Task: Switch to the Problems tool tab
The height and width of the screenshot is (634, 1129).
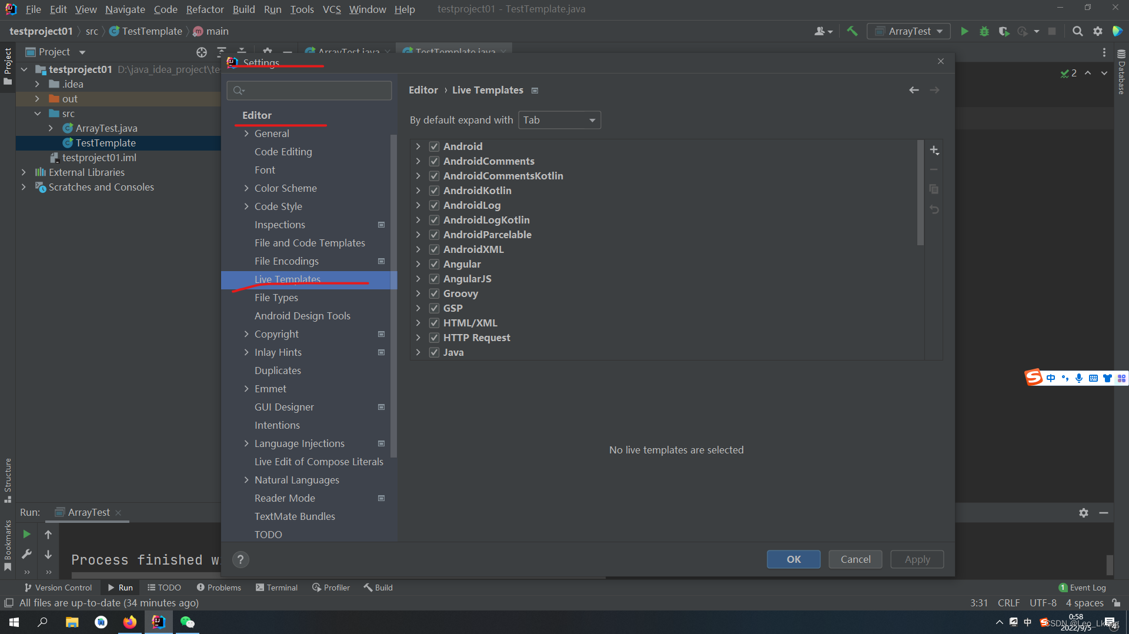Action: [x=219, y=588]
